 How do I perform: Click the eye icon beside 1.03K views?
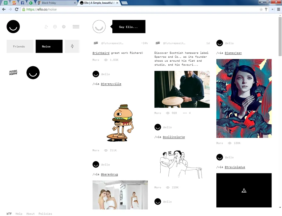point(106,60)
